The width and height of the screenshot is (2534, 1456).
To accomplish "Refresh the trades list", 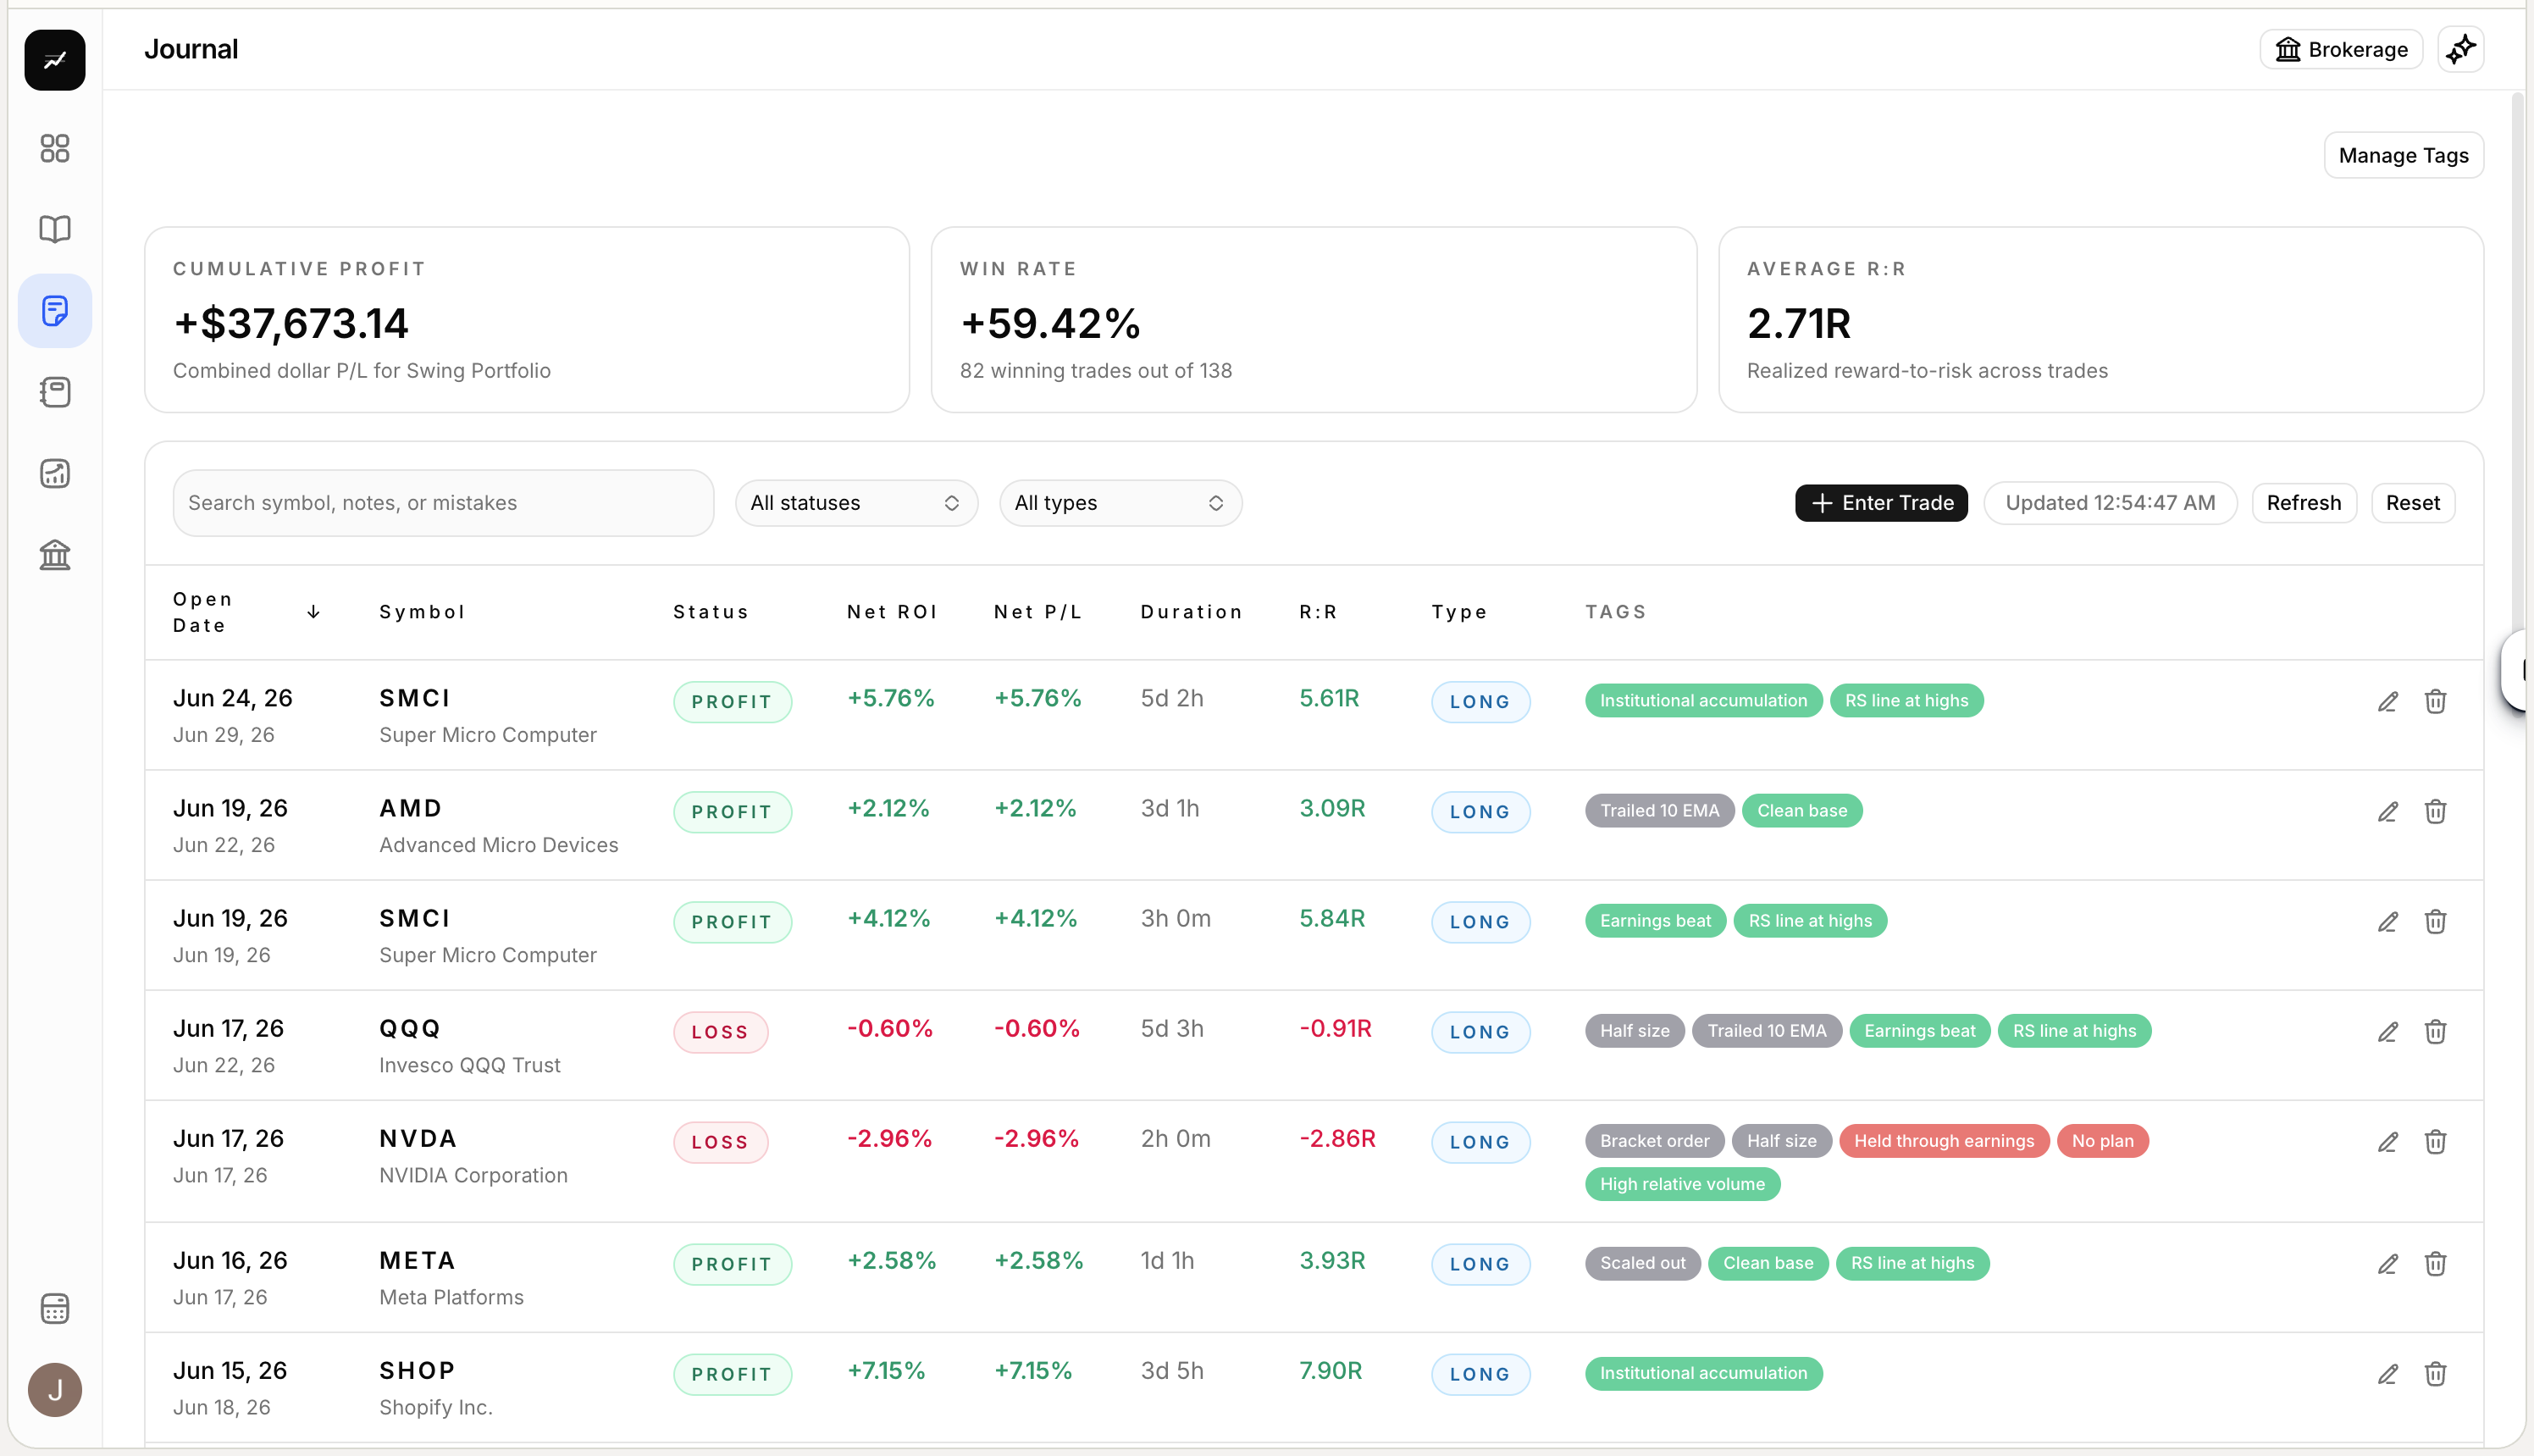I will [2304, 503].
